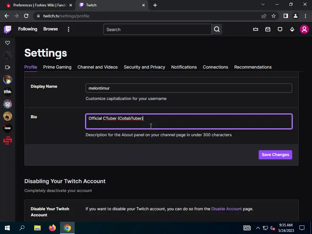The image size is (312, 234).
Task: Click the search magnifier button
Action: pos(217,30)
